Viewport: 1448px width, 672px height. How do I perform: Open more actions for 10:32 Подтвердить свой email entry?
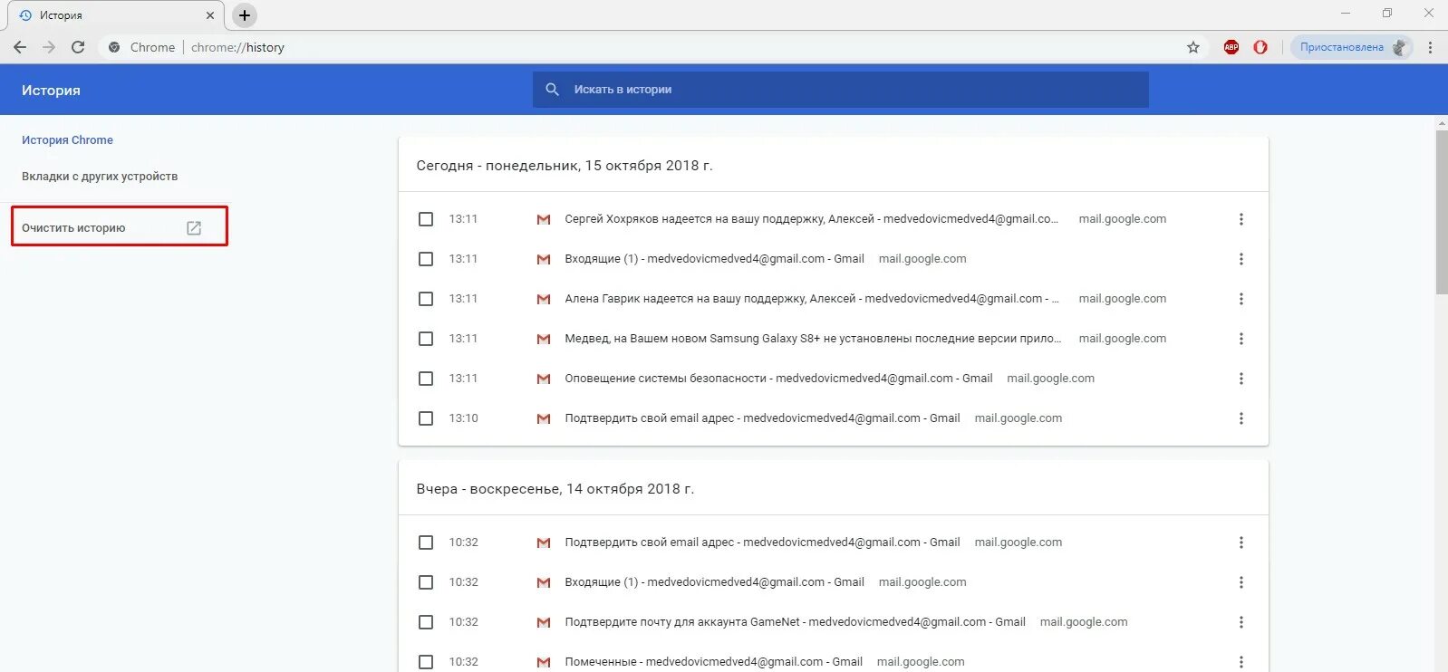(1241, 542)
